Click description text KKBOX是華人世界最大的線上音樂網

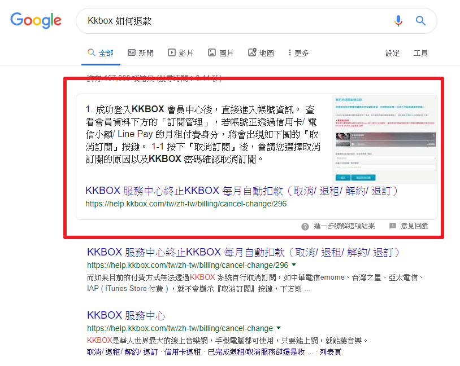tap(227, 341)
